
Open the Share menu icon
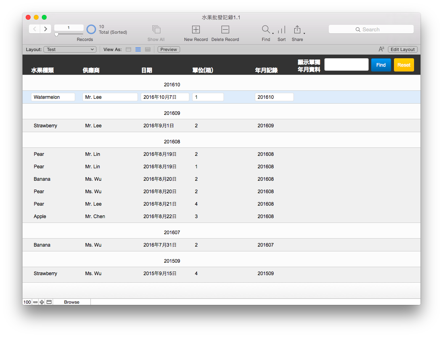pos(297,29)
